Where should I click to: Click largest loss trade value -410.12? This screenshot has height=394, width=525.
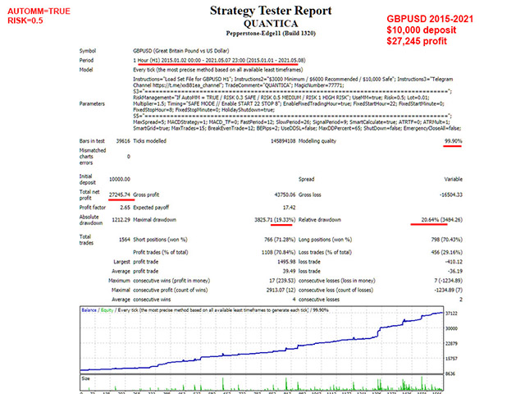[454, 262]
